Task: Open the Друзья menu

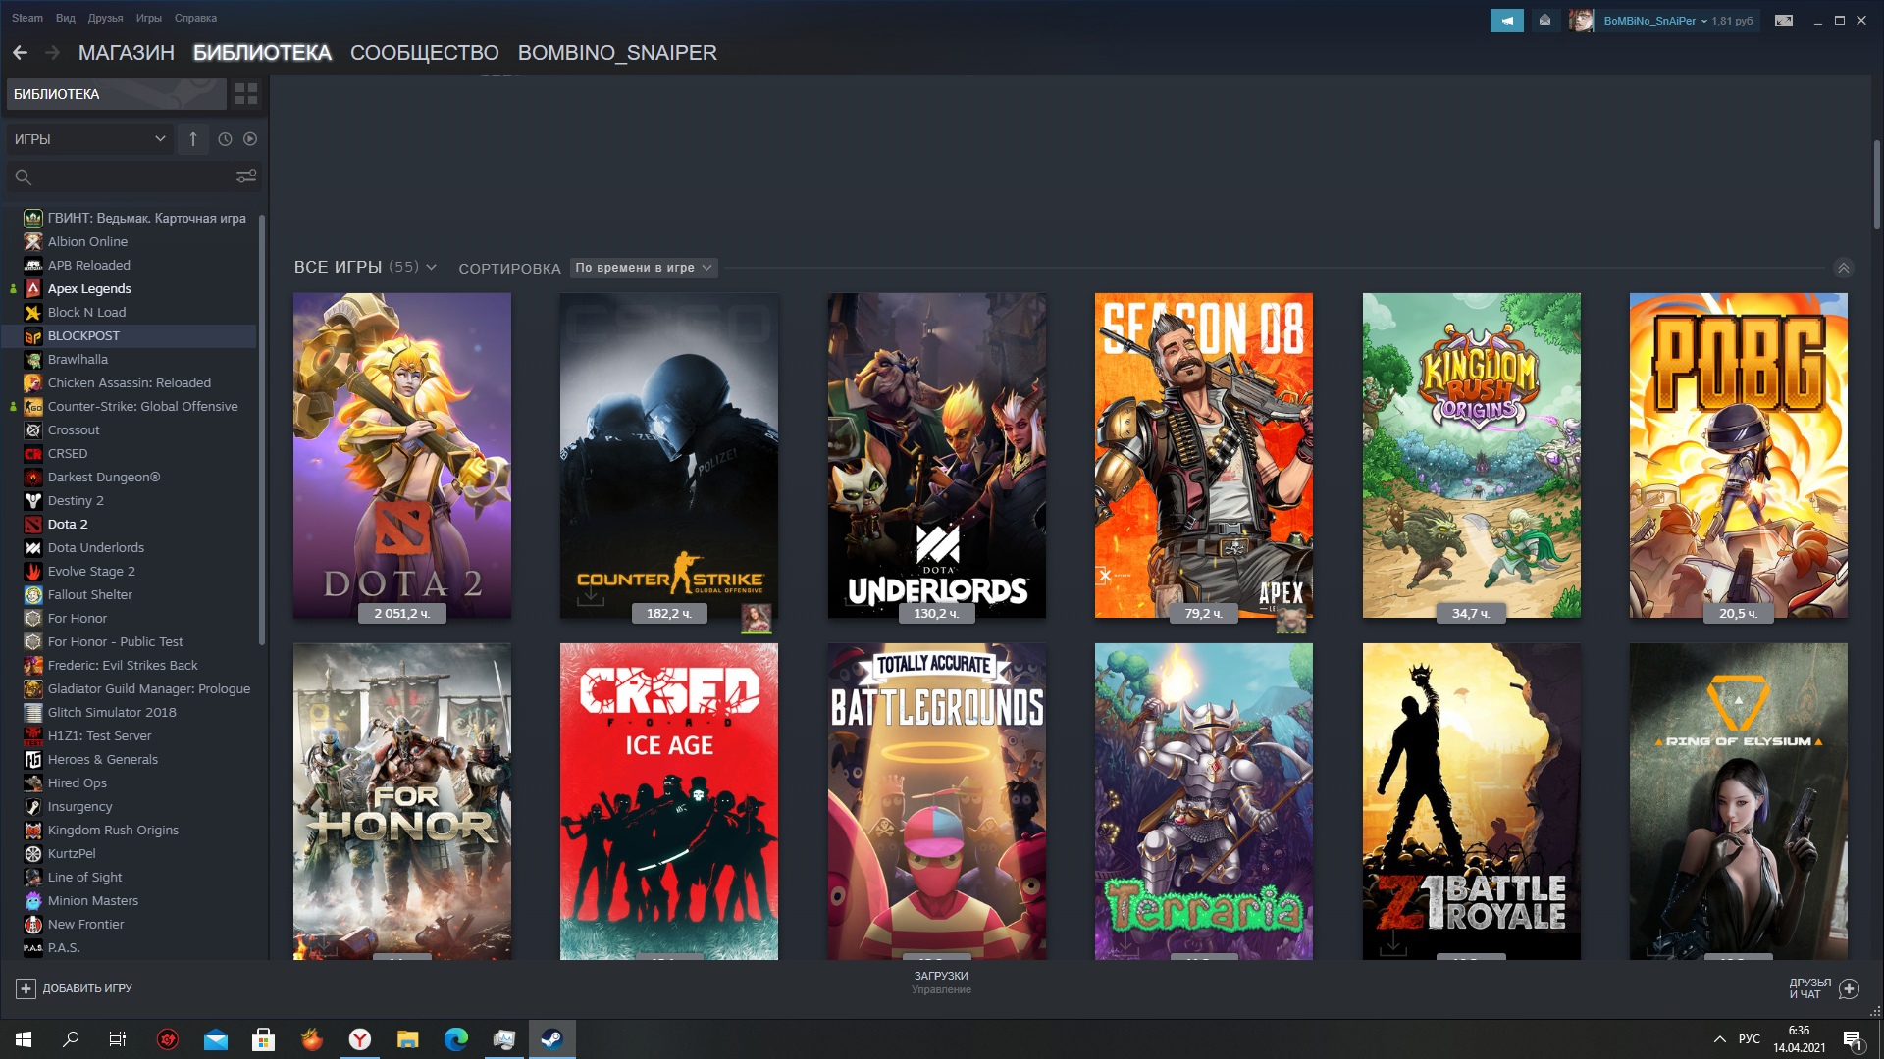Action: click(105, 18)
